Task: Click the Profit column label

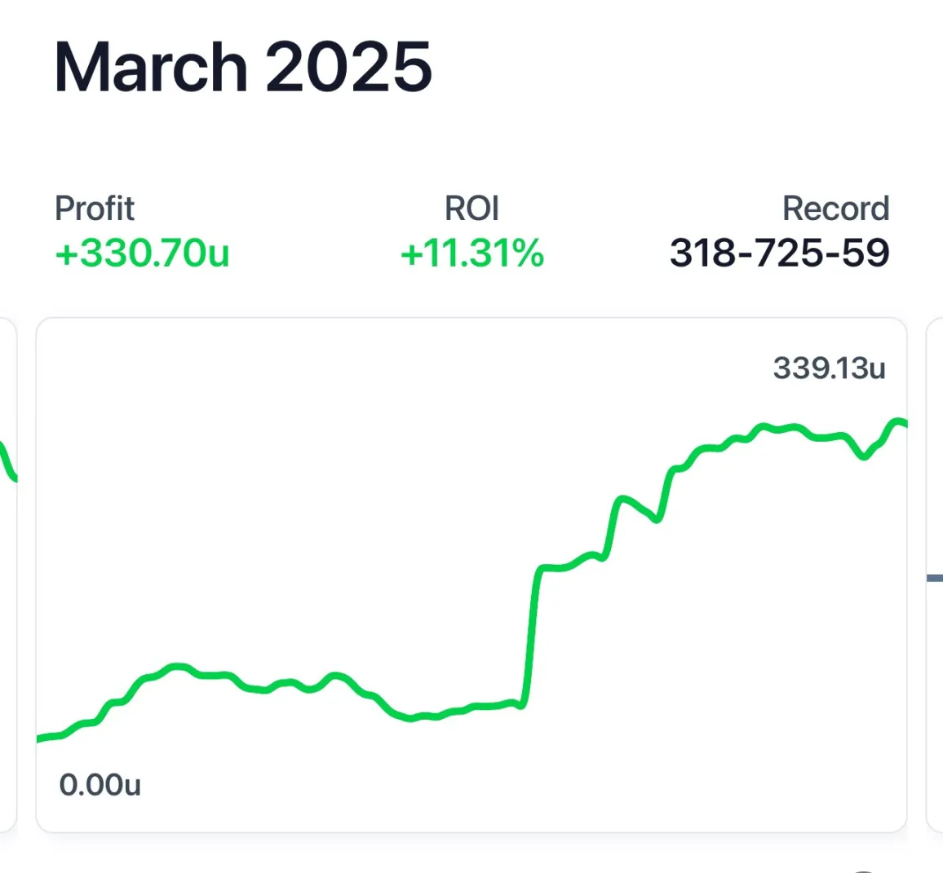Action: (95, 208)
